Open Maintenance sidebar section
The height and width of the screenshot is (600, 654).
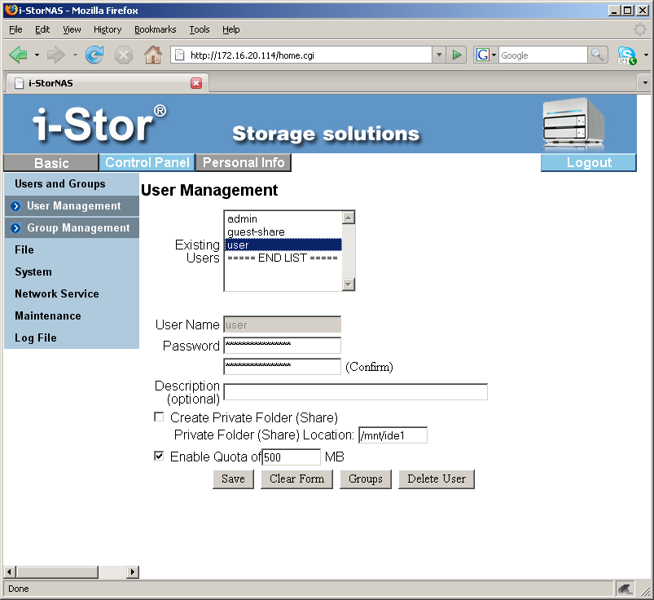(48, 316)
